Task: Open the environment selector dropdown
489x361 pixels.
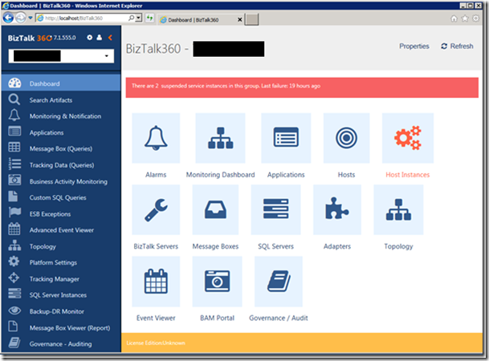Action: pyautogui.click(x=61, y=56)
